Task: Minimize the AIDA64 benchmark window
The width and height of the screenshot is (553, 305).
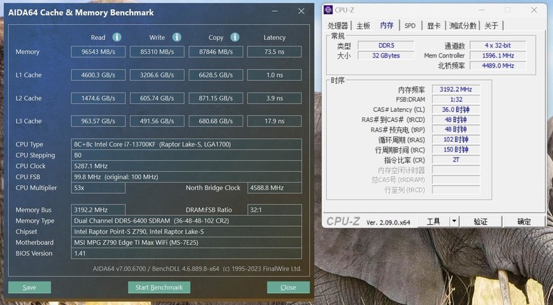Action: [275, 11]
